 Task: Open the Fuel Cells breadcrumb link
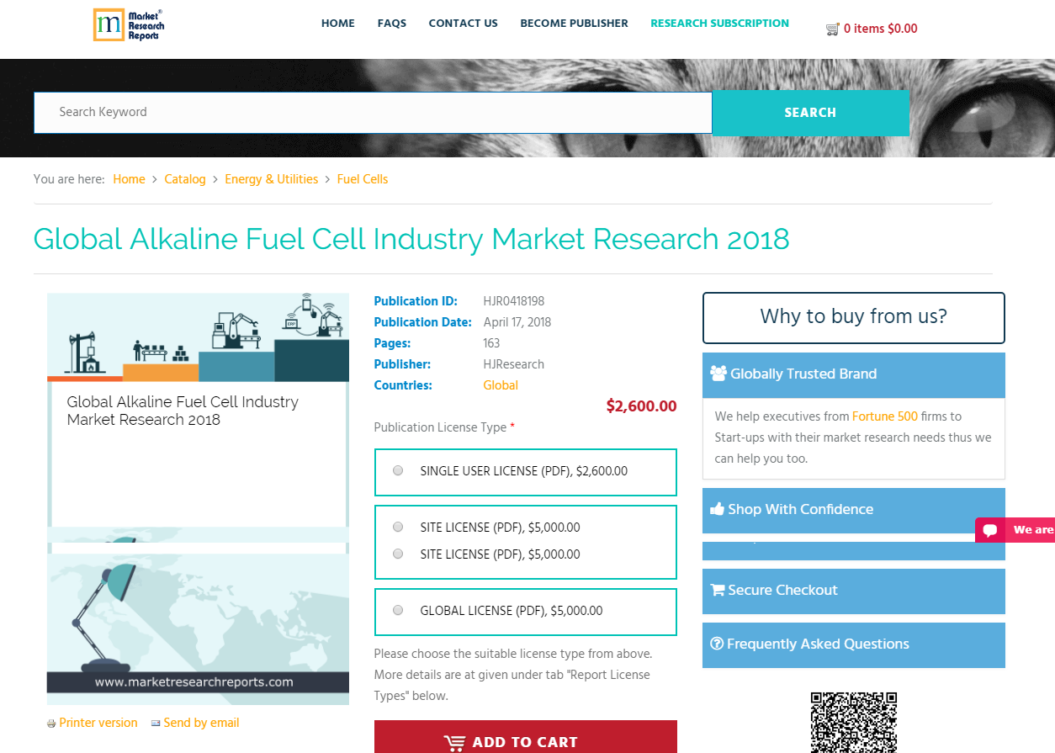362,179
